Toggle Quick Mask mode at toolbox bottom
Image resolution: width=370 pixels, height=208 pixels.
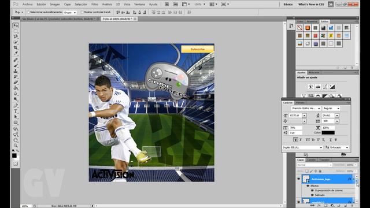coord(16,164)
